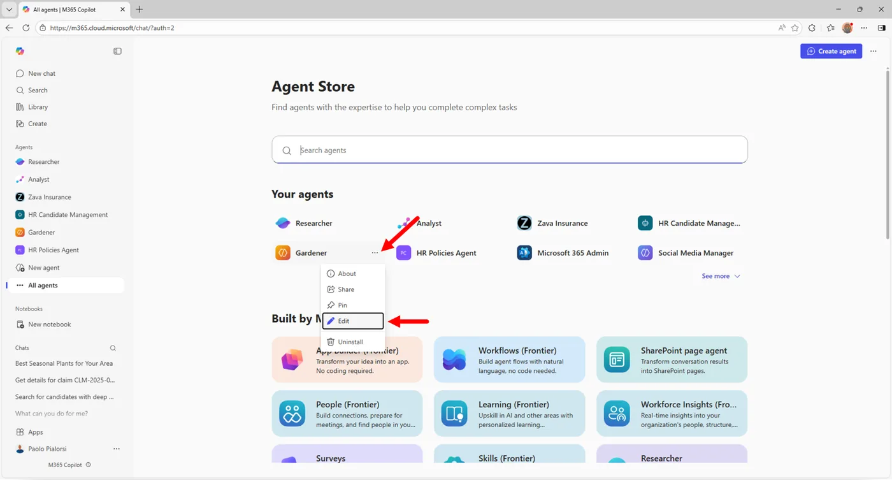
Task: Open Zava Insurance in sidebar
Action: coord(43,197)
